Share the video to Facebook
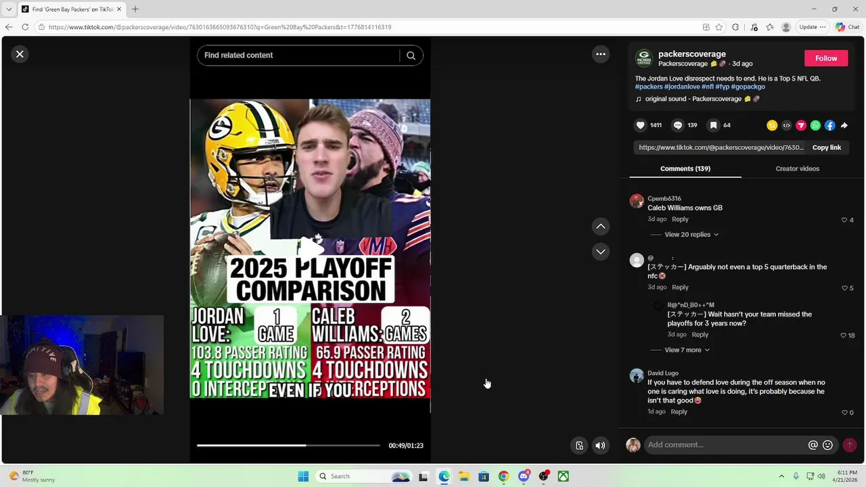Screen dimensions: 866x487 tap(829, 125)
